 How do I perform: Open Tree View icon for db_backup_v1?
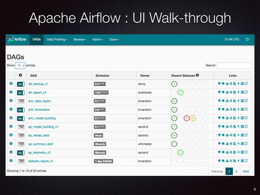pos(219,84)
